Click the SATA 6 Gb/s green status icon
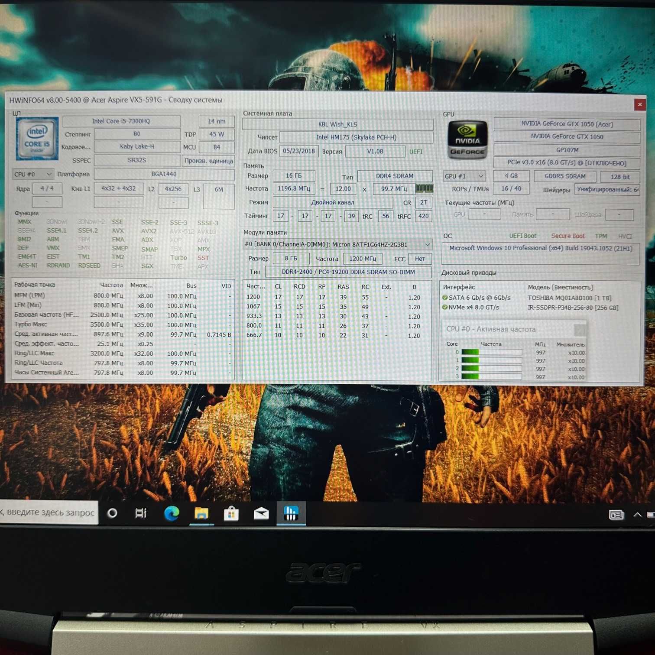 coord(445,298)
